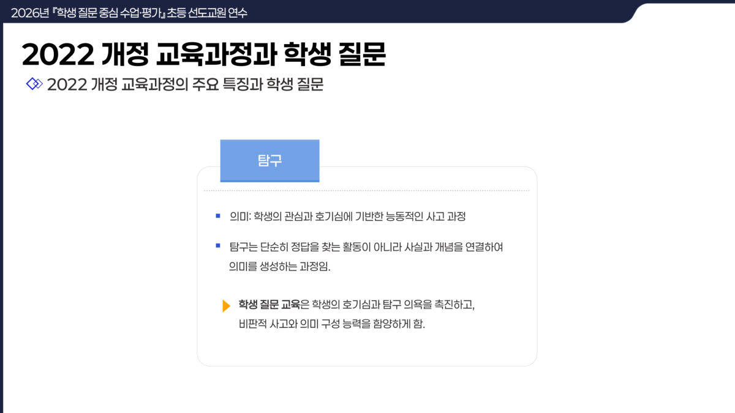Image resolution: width=735 pixels, height=413 pixels.
Task: Click the line 의미를 생성하는 과정임.
Action: pos(279,267)
